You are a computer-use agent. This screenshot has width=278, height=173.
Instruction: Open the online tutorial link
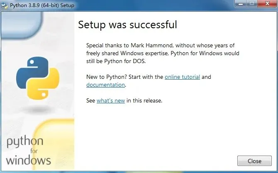pyautogui.click(x=182, y=77)
